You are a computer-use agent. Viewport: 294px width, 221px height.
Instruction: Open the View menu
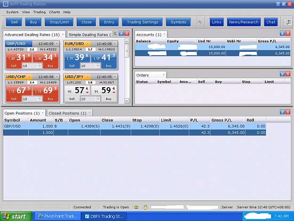point(26,12)
